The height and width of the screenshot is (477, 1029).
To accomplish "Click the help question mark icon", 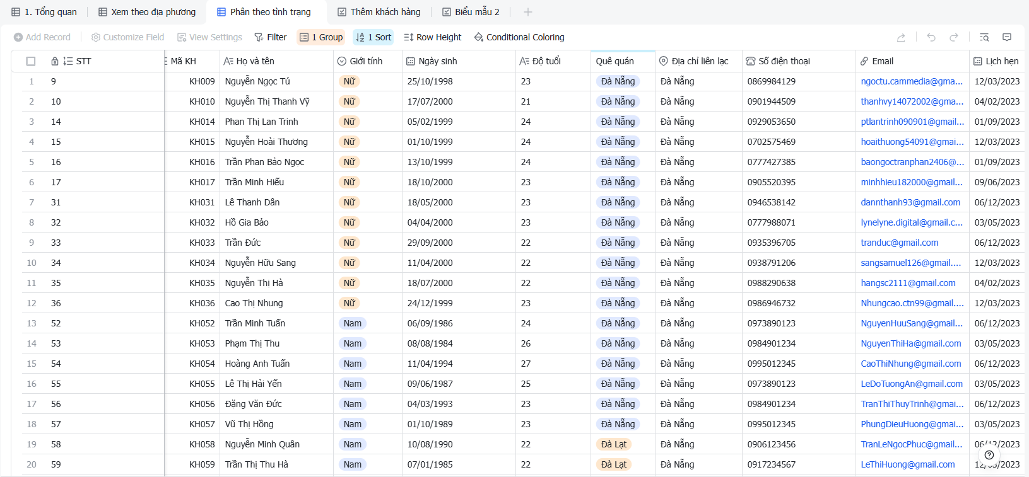I will click(x=989, y=455).
